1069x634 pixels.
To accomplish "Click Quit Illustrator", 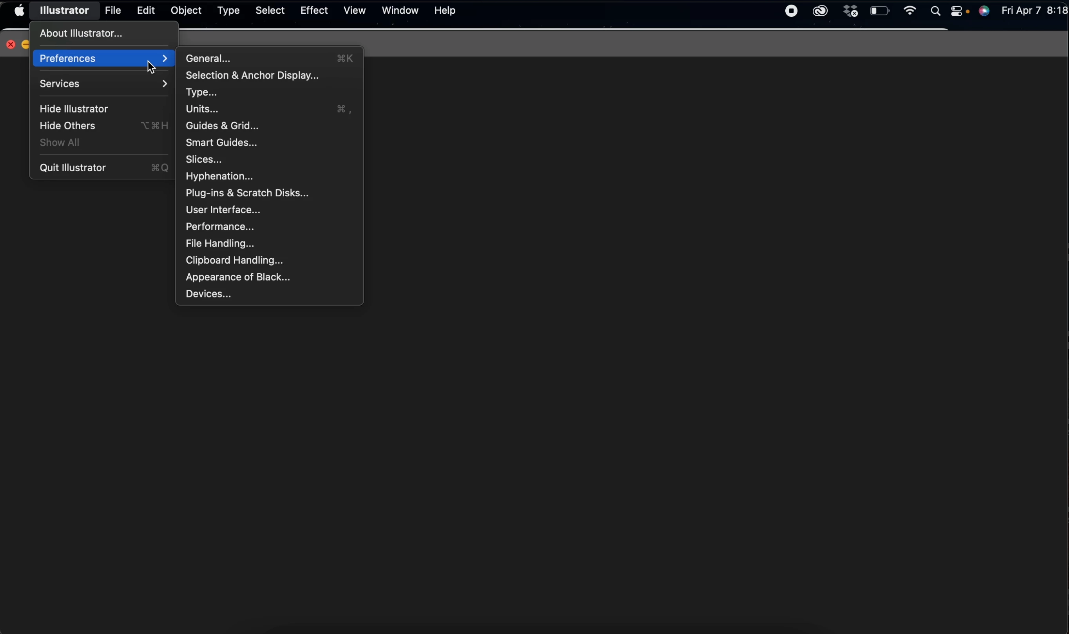I will [74, 168].
